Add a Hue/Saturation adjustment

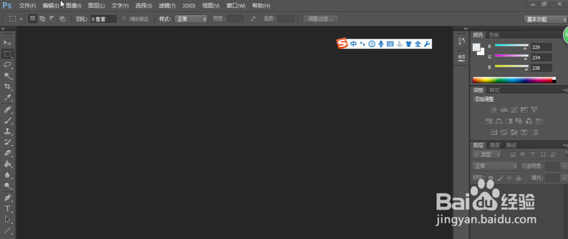[x=488, y=121]
